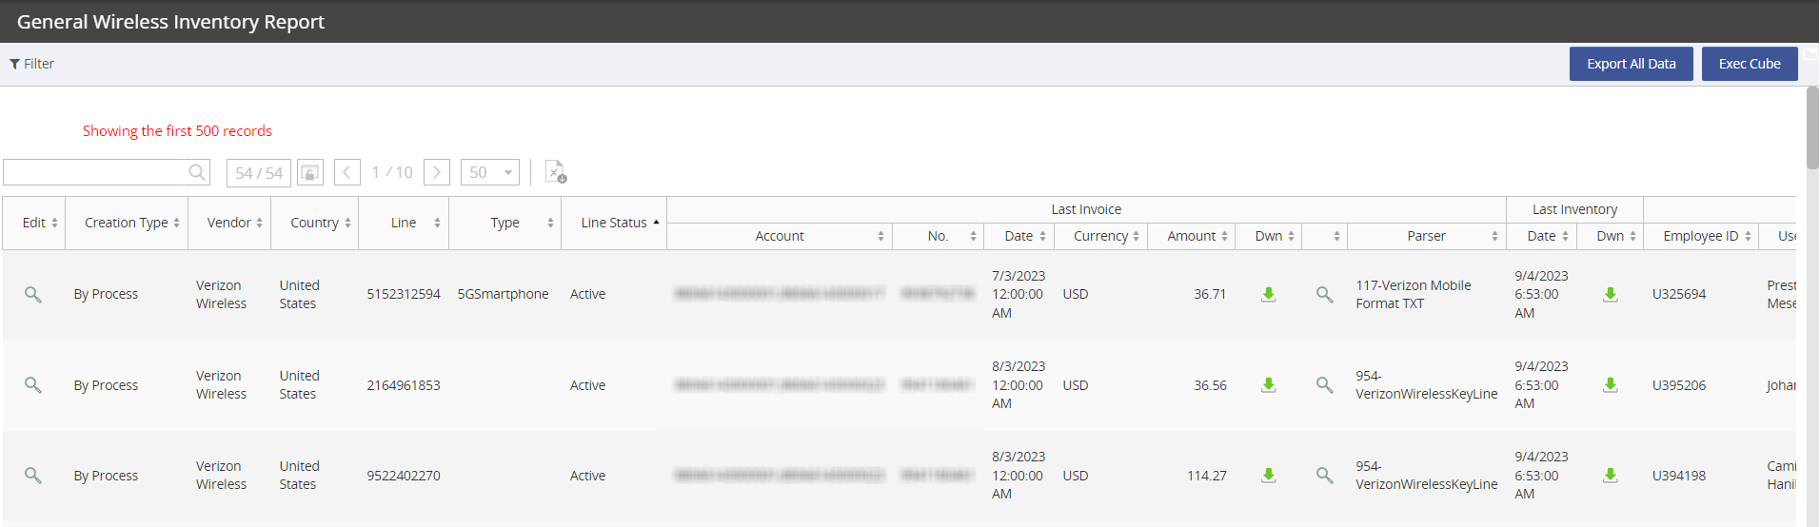Open the 50 rows-per-page dropdown
Image resolution: width=1820 pixels, height=527 pixels.
[x=490, y=172]
